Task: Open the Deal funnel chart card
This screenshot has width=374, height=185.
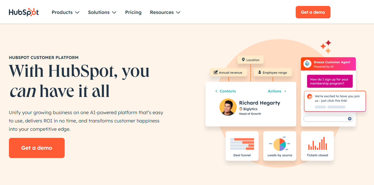Action: coord(242,146)
